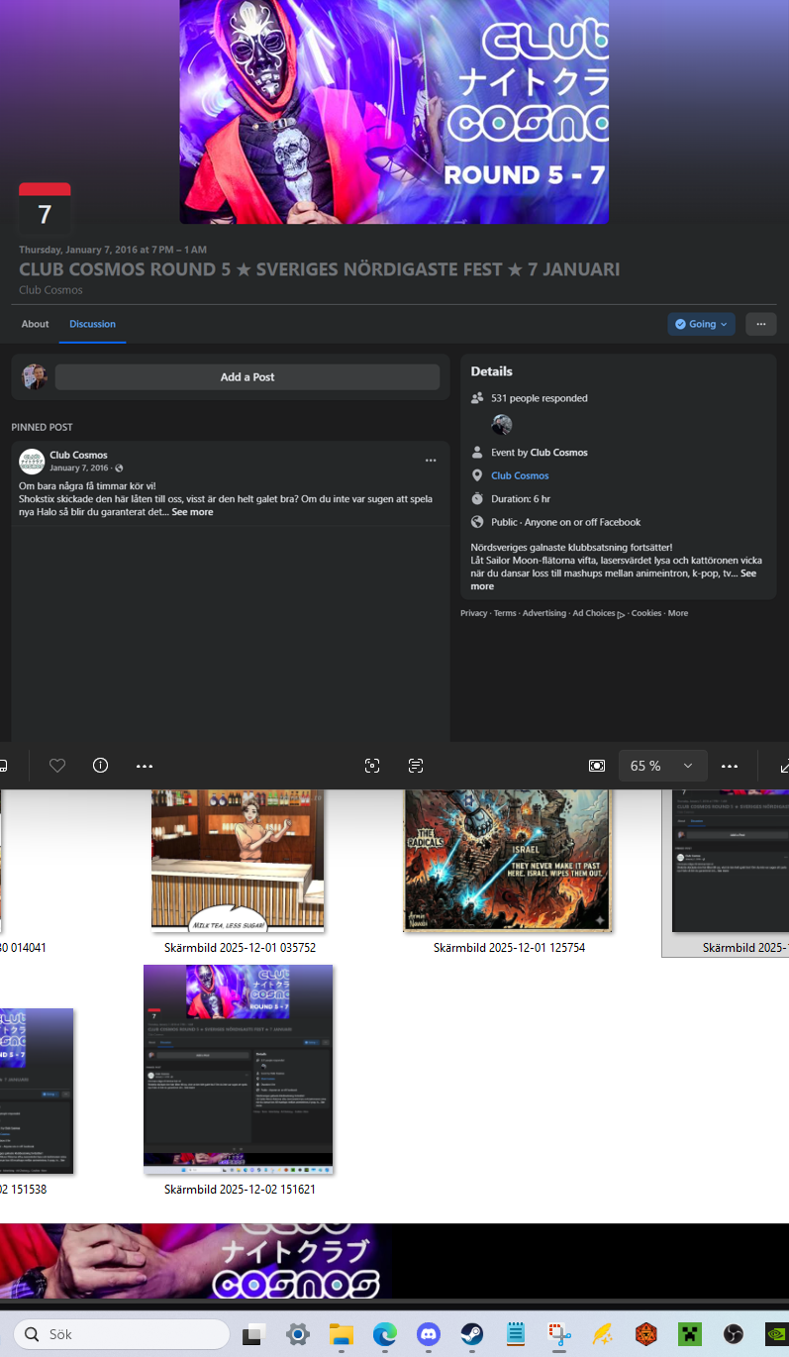
Task: Open Discord from the taskbar
Action: pyautogui.click(x=429, y=1334)
